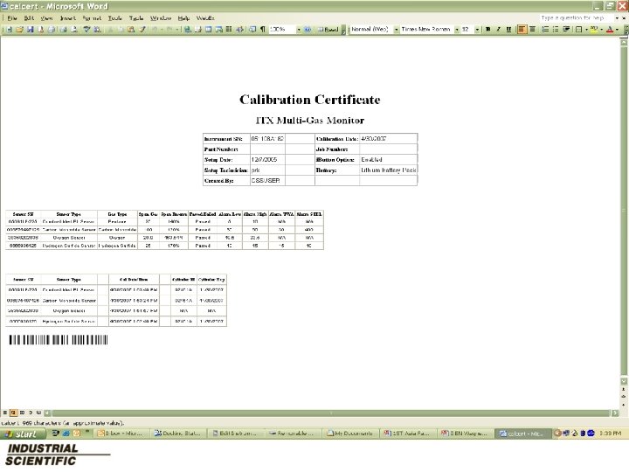Screen dimensions: 629x472
Task: Open the Insert menu
Action: pyautogui.click(x=68, y=18)
